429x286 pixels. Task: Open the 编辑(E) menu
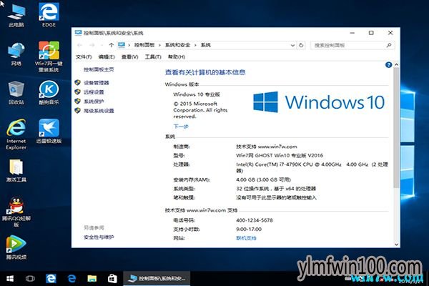107,57
